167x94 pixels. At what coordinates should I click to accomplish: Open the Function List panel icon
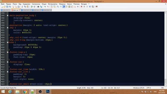[72, 7]
